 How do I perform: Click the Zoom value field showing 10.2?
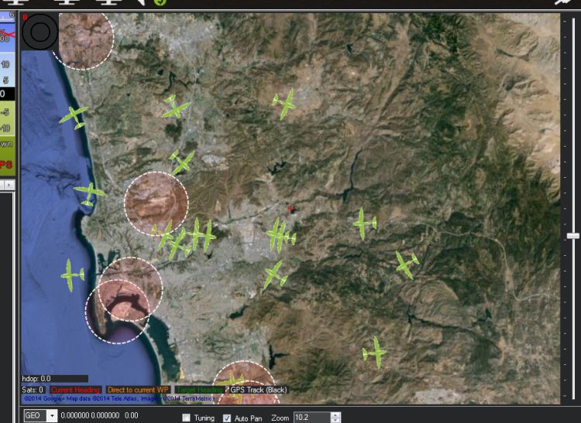pos(310,417)
